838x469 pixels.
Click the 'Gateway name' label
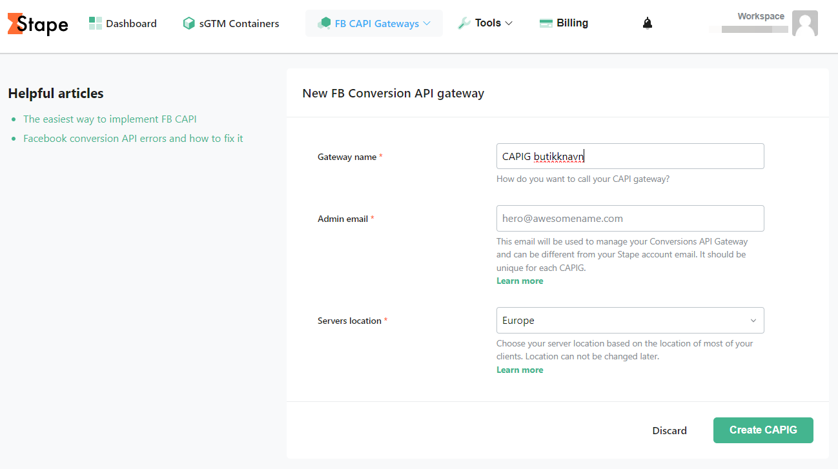[347, 157]
